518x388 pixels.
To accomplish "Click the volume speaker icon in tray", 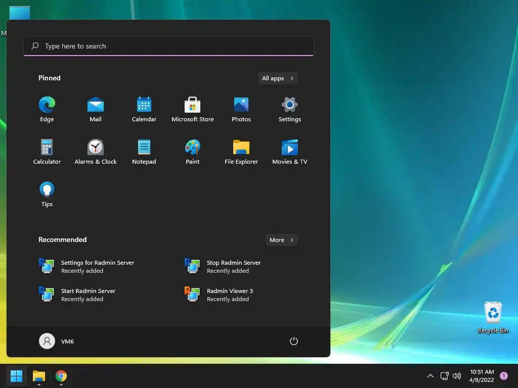I will tap(457, 376).
